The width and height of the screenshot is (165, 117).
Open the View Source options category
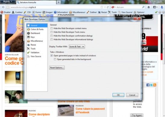[37, 56]
